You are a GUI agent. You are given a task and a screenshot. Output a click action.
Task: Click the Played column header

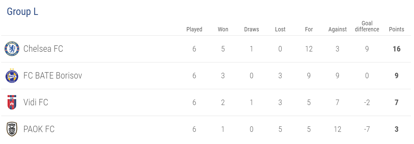click(194, 29)
